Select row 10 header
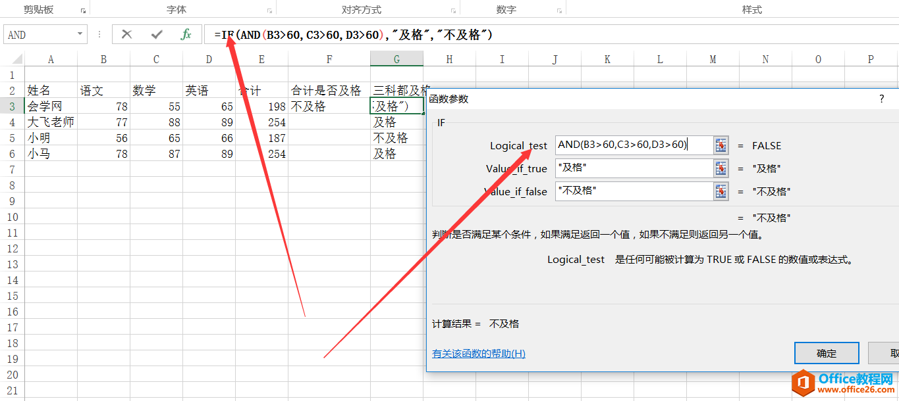Screen dimensions: 899x401 coord(12,217)
